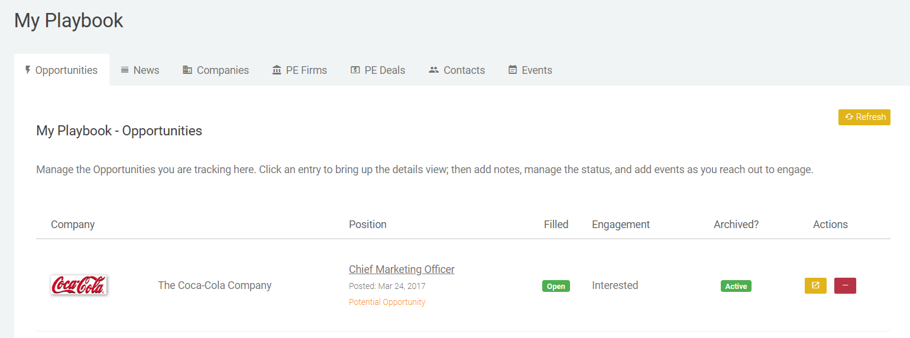Click the calendar icon beside Events
This screenshot has width=910, height=338.
tap(513, 70)
